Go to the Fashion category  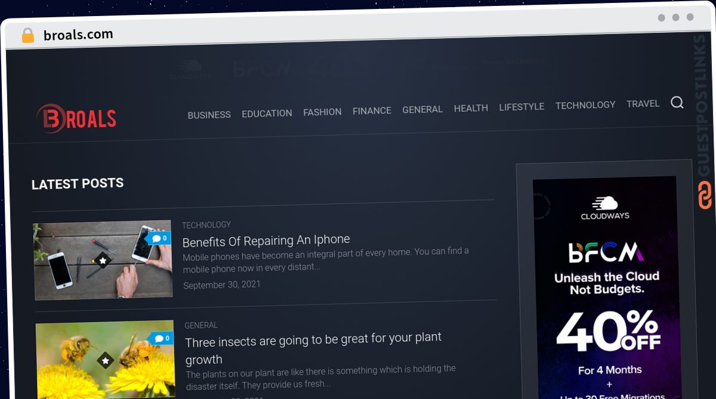tap(322, 112)
